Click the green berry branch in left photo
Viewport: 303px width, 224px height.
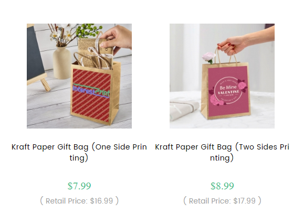coord(88,30)
